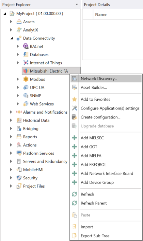The image size is (143, 241).
Task: Click the Refresh Parent arrows icon
Action: 75,203
